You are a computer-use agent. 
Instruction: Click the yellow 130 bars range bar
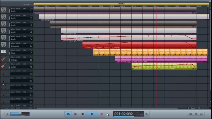click(x=121, y=4)
